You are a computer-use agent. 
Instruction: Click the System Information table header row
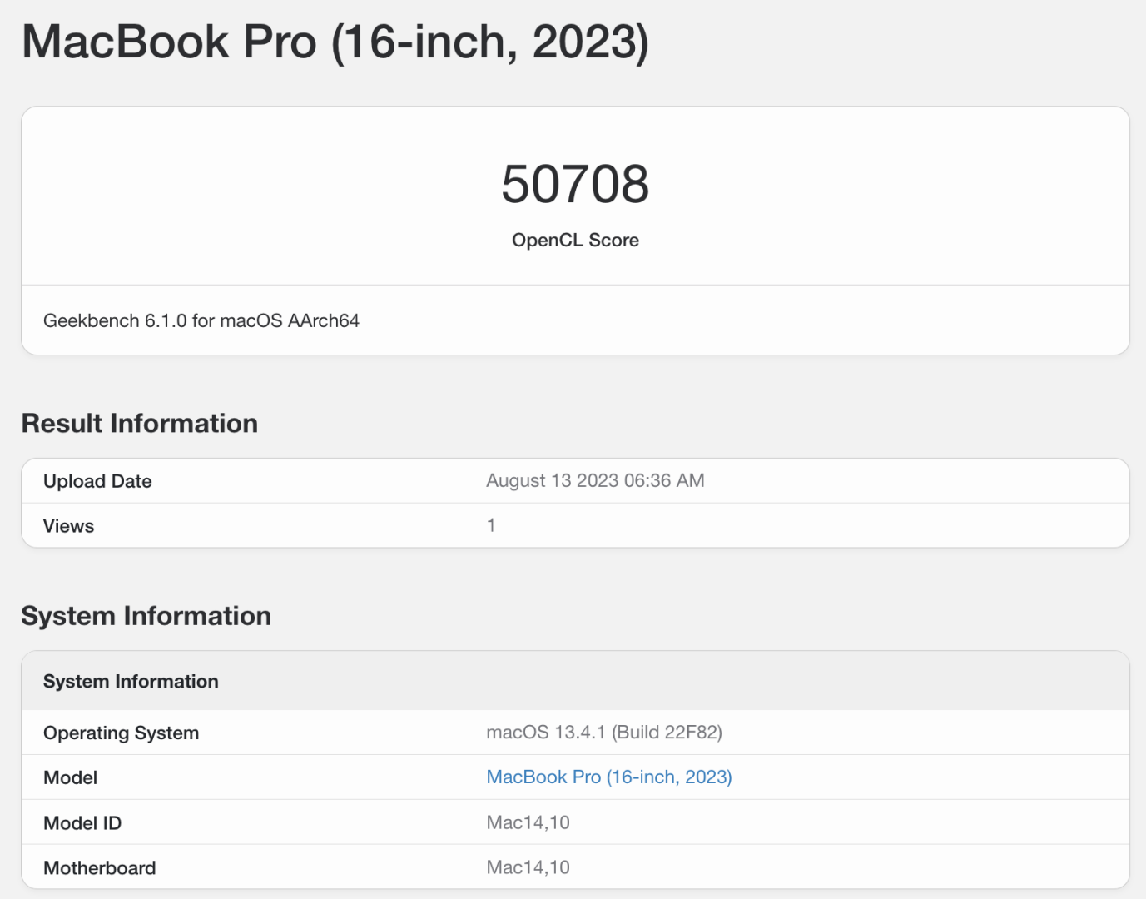(x=131, y=681)
